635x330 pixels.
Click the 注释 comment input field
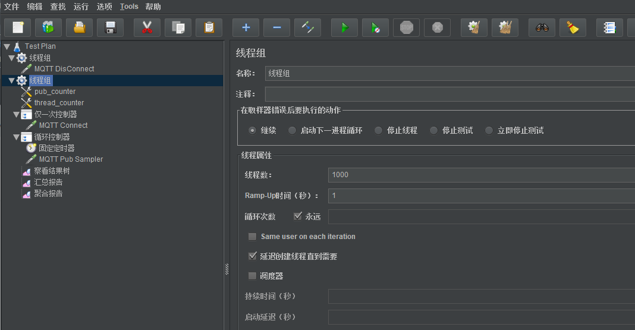[450, 95]
